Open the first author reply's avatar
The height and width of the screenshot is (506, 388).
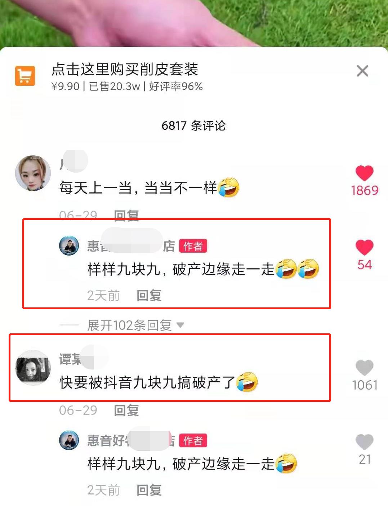coord(69,246)
